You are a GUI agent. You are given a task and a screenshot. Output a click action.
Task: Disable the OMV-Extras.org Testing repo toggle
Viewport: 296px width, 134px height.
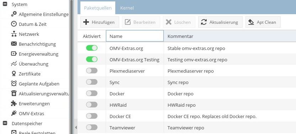[x=92, y=60]
